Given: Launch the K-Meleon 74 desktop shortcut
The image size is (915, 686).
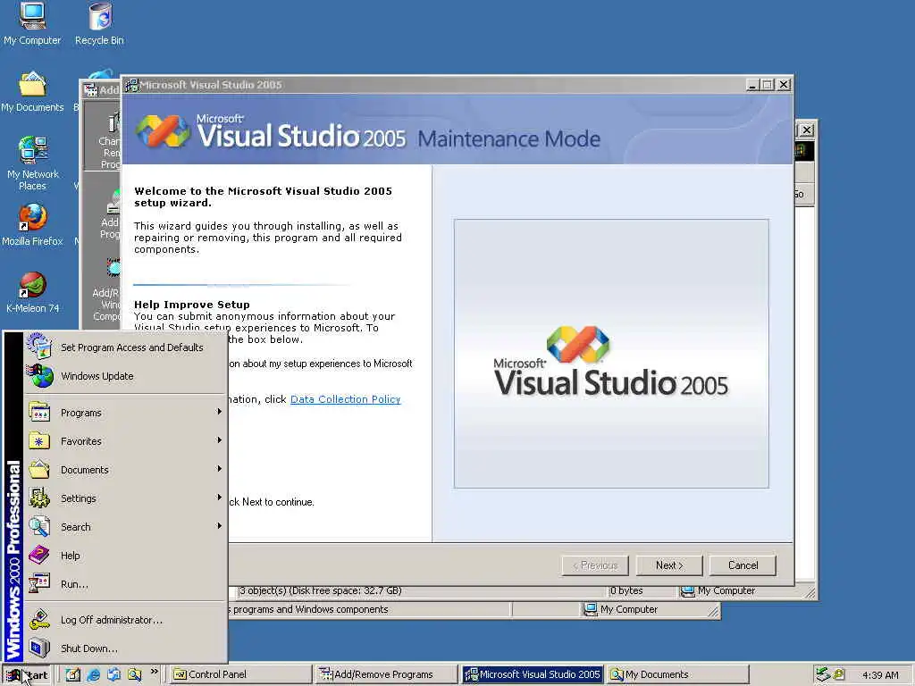Looking at the screenshot, I should coord(32,292).
